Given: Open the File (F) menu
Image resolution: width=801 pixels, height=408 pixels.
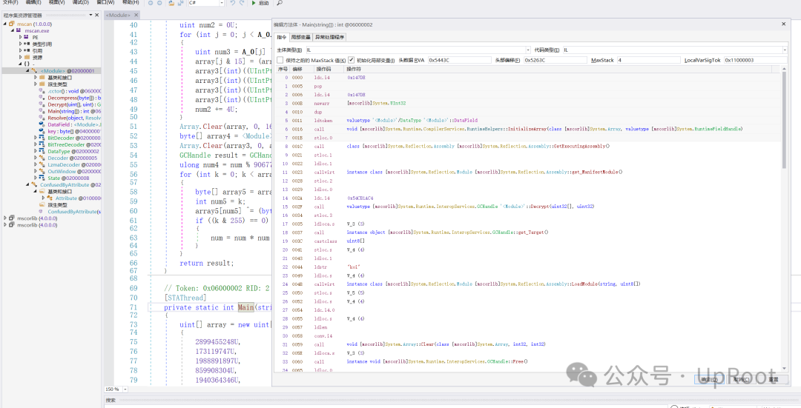Looking at the screenshot, I should tap(10, 2).
